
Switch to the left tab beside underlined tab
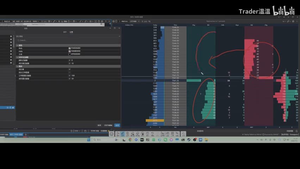pyautogui.click(x=65, y=32)
